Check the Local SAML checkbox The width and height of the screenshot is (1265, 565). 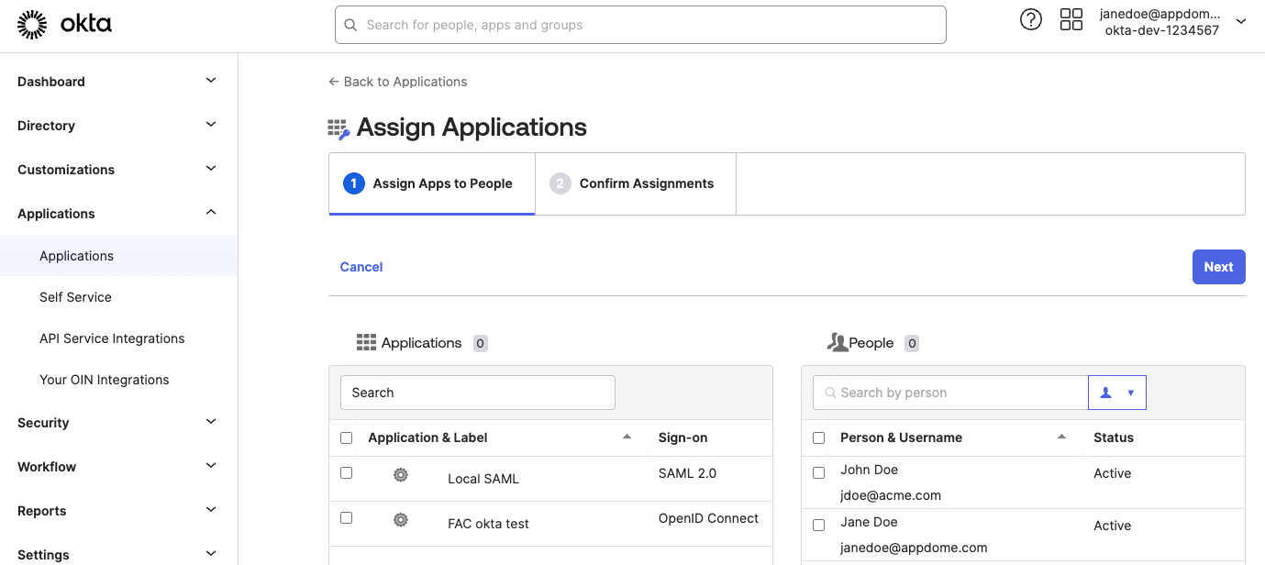pos(346,472)
